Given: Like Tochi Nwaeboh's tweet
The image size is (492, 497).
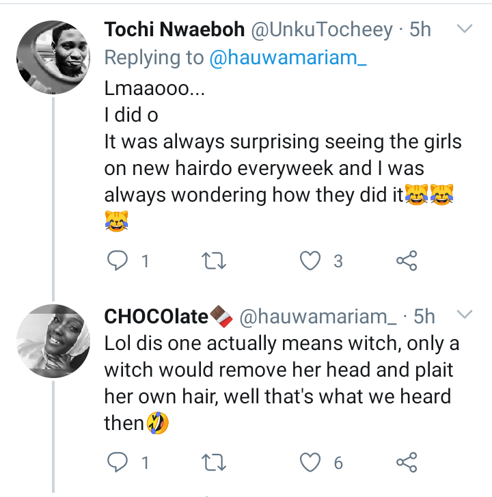Looking at the screenshot, I should coord(312,260).
